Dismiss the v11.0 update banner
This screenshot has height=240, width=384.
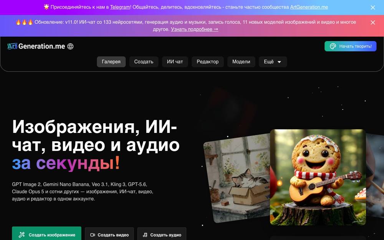[x=373, y=23]
